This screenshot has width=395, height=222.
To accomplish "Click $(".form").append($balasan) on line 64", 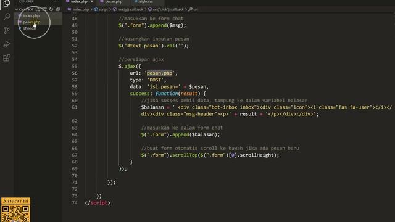I will pos(180,134).
